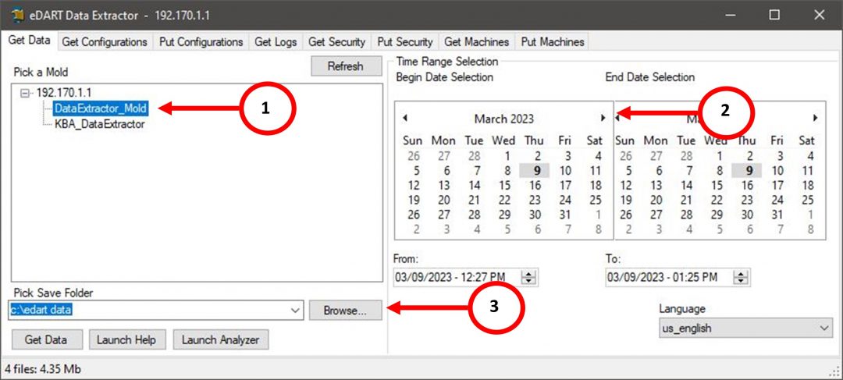Open the Language dropdown us_english
The height and width of the screenshot is (380, 843).
tap(745, 328)
